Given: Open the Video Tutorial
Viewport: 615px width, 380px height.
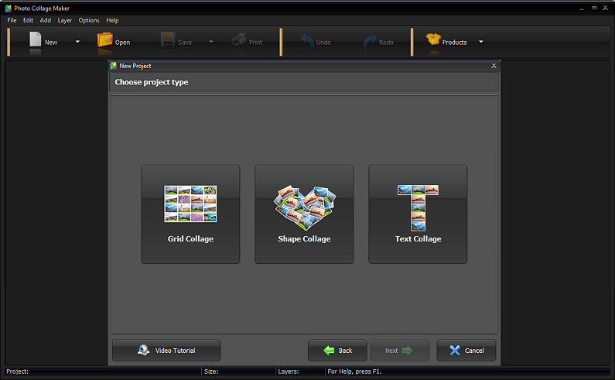Looking at the screenshot, I should click(x=166, y=350).
